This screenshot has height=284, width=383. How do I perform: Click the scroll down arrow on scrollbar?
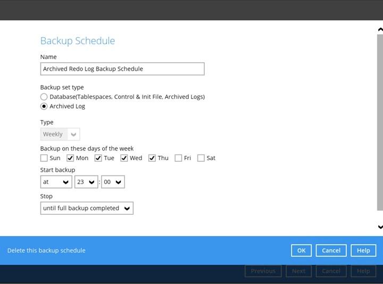pyautogui.click(x=380, y=227)
